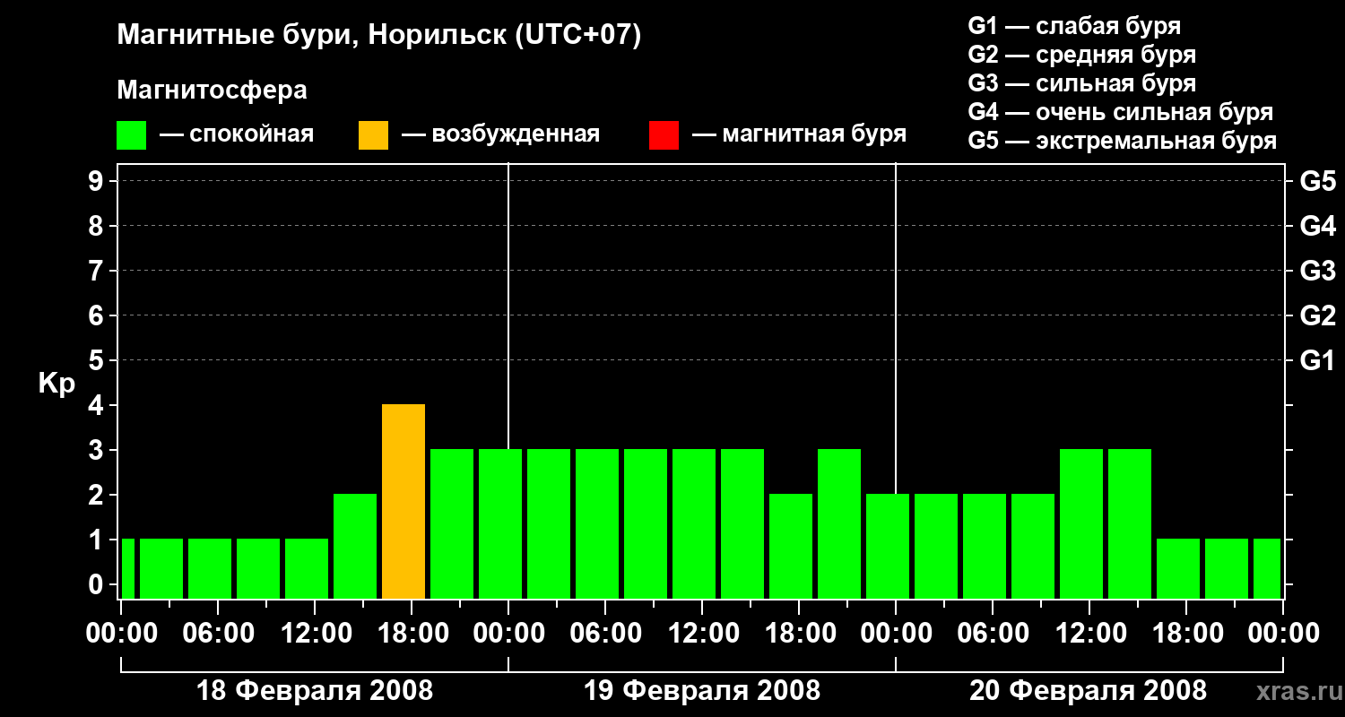This screenshot has width=1345, height=717.
Task: Click the '06:00' time label of 20 February
Action: [993, 634]
